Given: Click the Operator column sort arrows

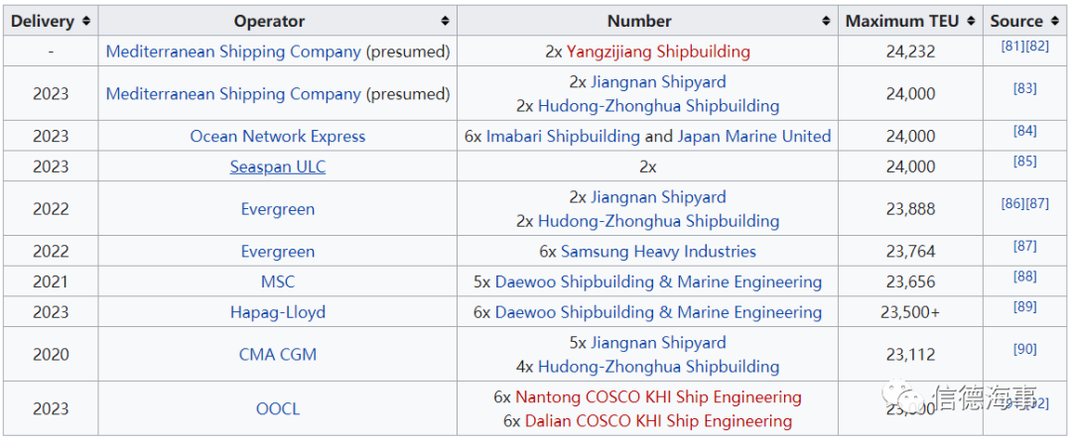Looking at the screenshot, I should (445, 21).
